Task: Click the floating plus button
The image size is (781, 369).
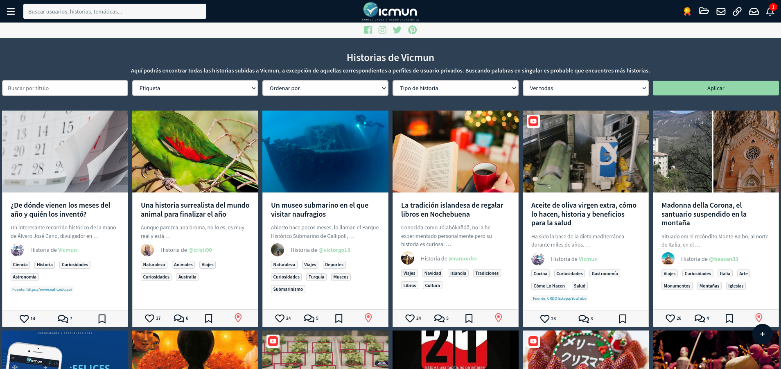Action: pyautogui.click(x=763, y=334)
